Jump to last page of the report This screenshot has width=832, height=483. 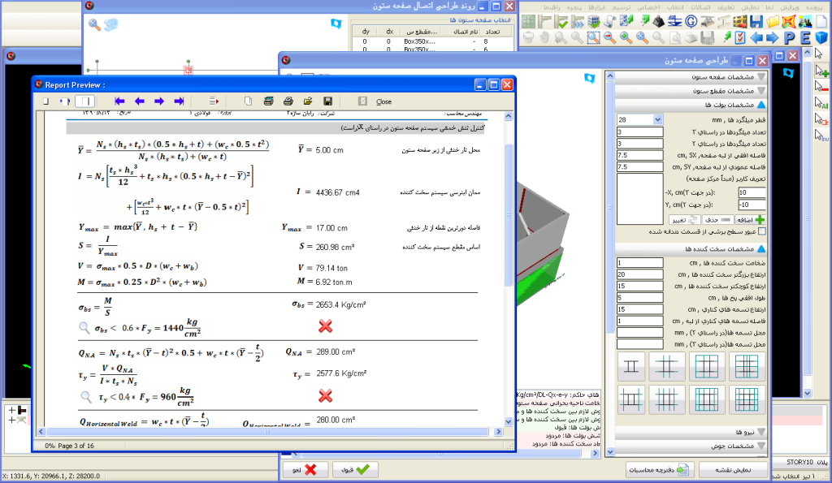179,101
